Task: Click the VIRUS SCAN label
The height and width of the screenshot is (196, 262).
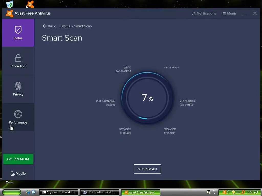Action: tap(171, 67)
